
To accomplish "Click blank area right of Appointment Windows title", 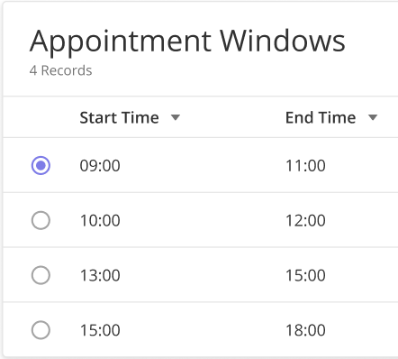I will (372, 41).
